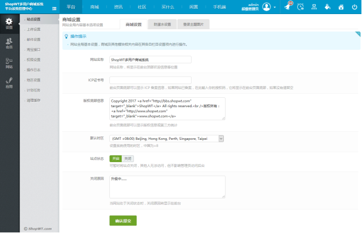Open the 默认时区 timezone dropdown
The height and width of the screenshot is (233, 362).
click(166, 139)
